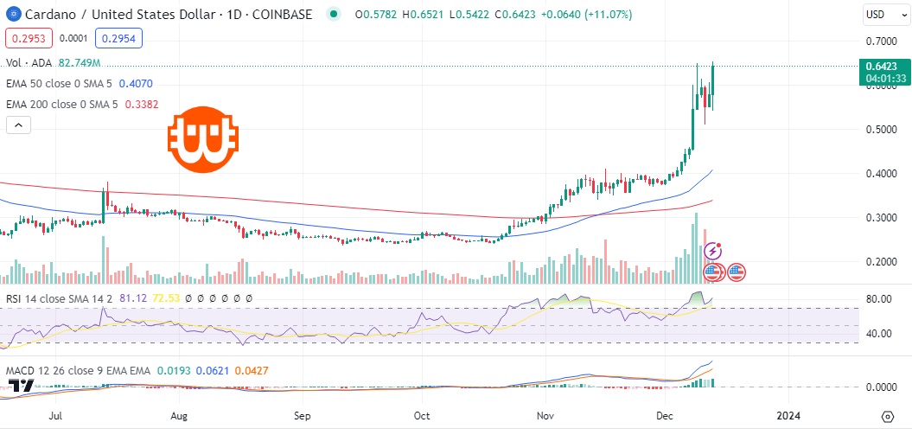
Task: Click the EMA 50 value 0.4070
Action: [x=136, y=84]
